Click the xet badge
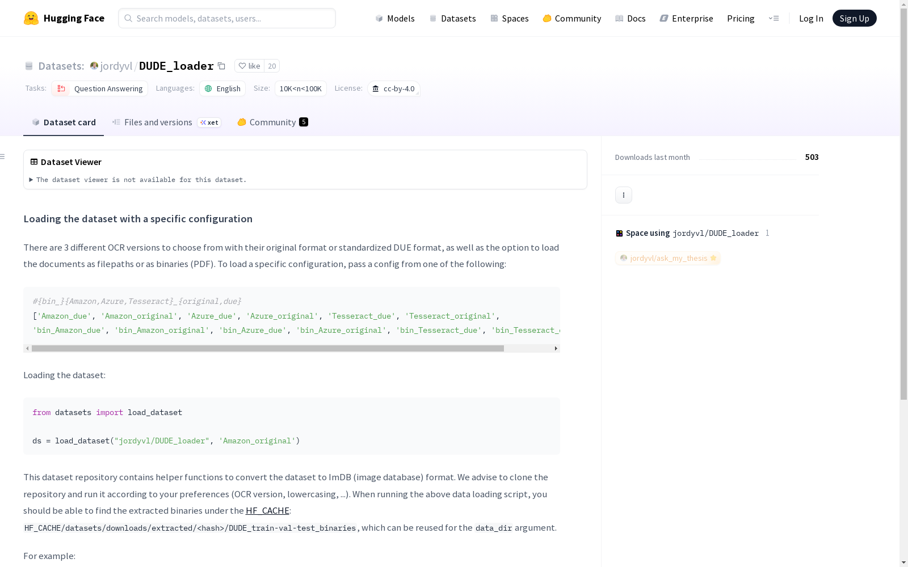Screen dimensions: 908x567 point(209,122)
